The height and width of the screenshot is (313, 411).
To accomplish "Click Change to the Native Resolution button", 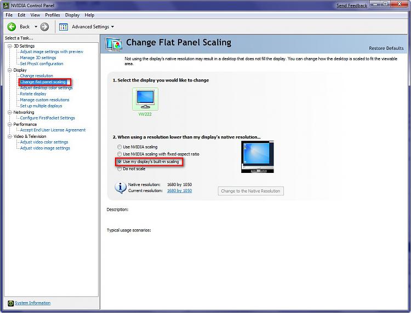I will (250, 191).
